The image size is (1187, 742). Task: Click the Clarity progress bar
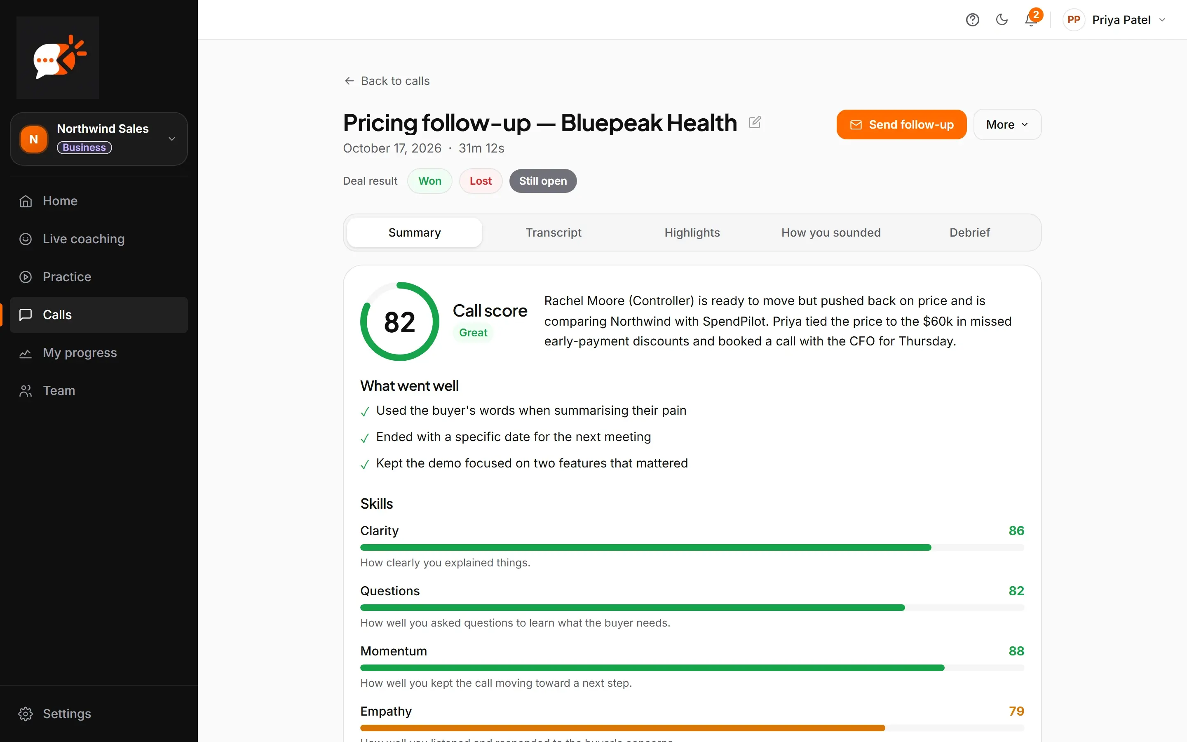692,548
